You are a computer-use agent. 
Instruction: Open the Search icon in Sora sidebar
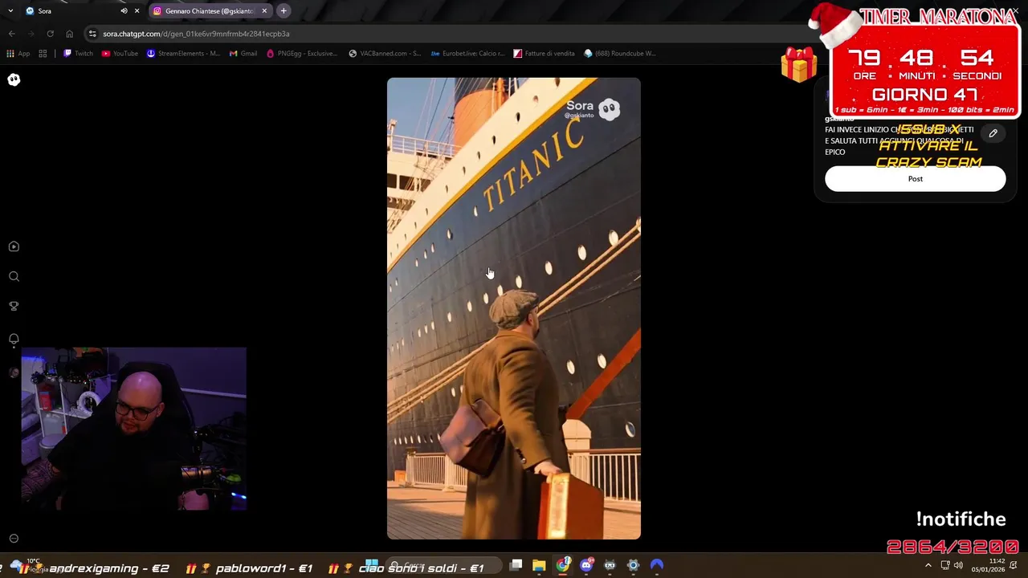tap(14, 276)
